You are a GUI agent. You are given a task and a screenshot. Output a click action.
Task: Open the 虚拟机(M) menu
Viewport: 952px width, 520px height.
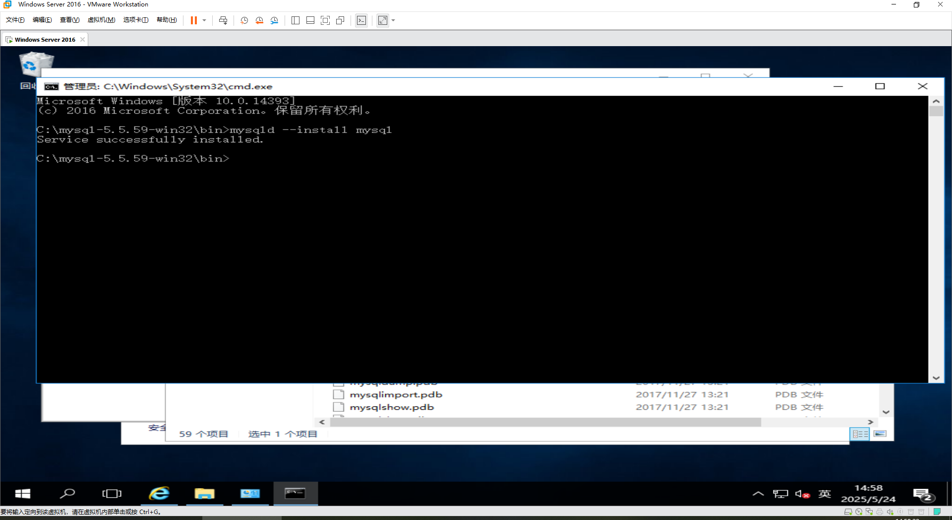pos(101,20)
